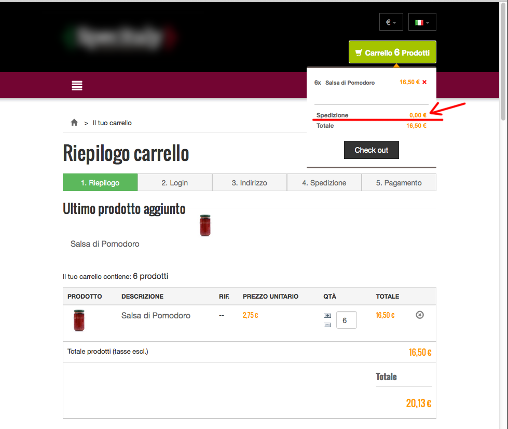Go to the 2. Login step
The height and width of the screenshot is (429, 508).
[175, 183]
